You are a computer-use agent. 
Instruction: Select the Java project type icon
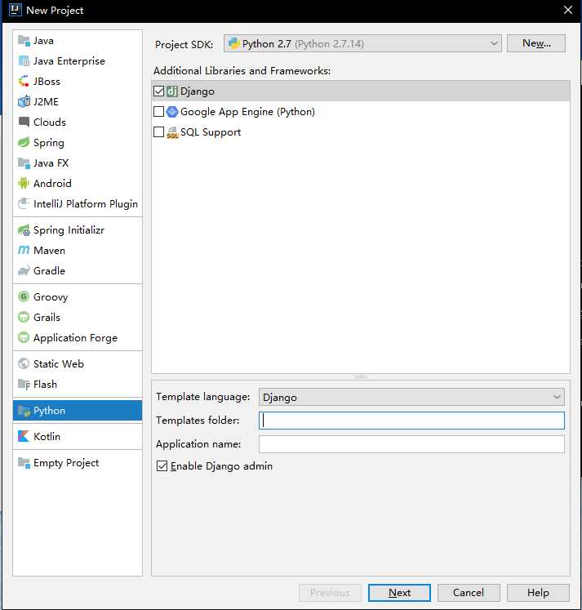(24, 41)
